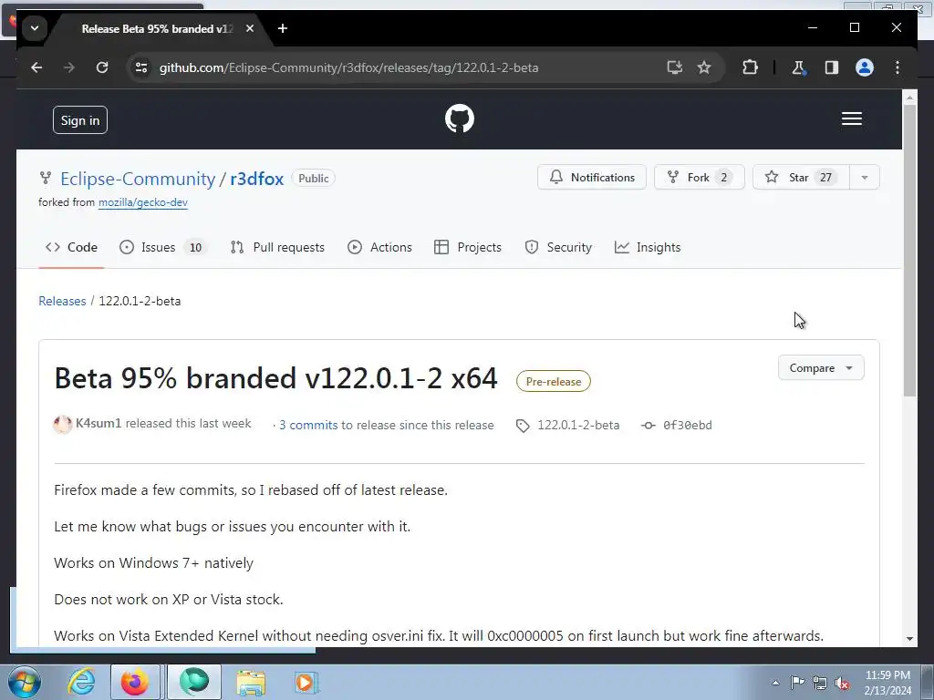934x700 pixels.
Task: Open the Extensions puzzle icon
Action: click(750, 67)
